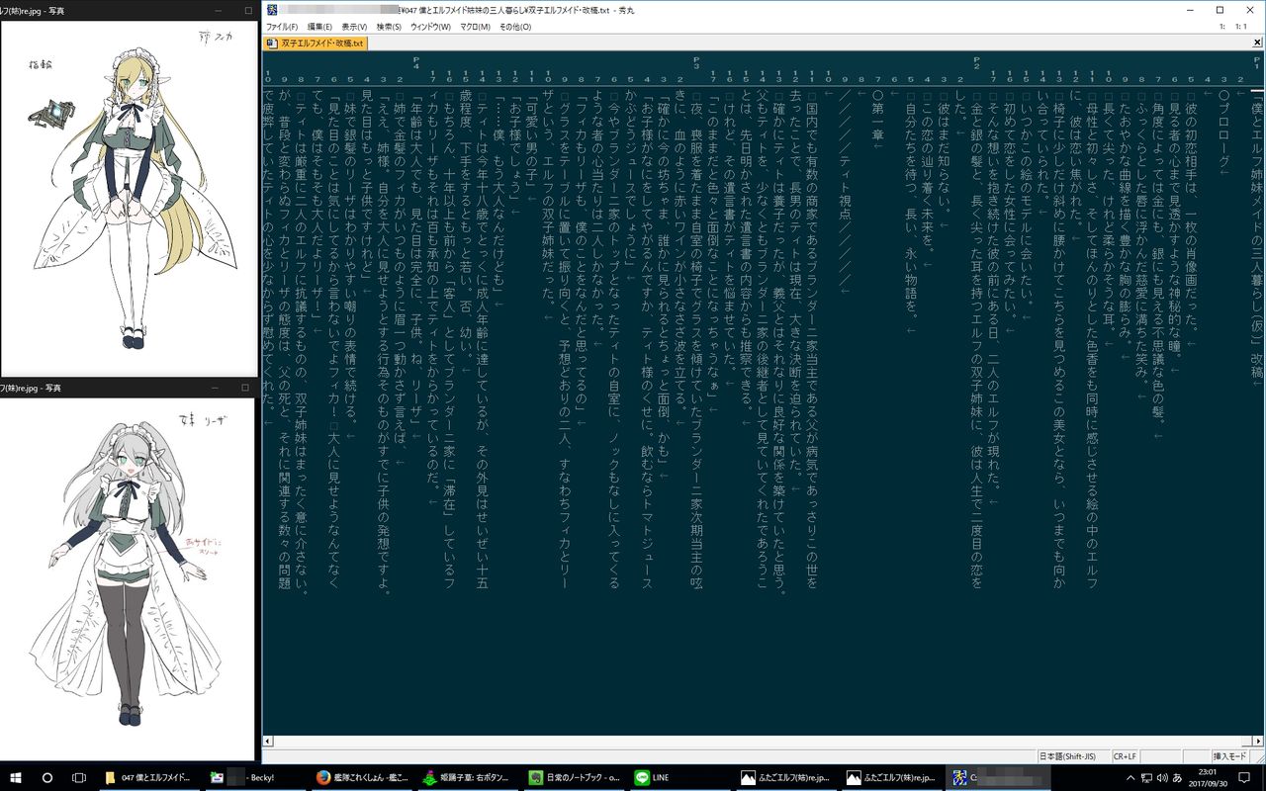Switch to the 日常のノートブック taskbar item

point(573,778)
